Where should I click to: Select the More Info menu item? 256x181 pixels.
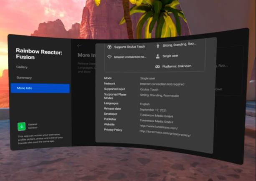click(40, 88)
